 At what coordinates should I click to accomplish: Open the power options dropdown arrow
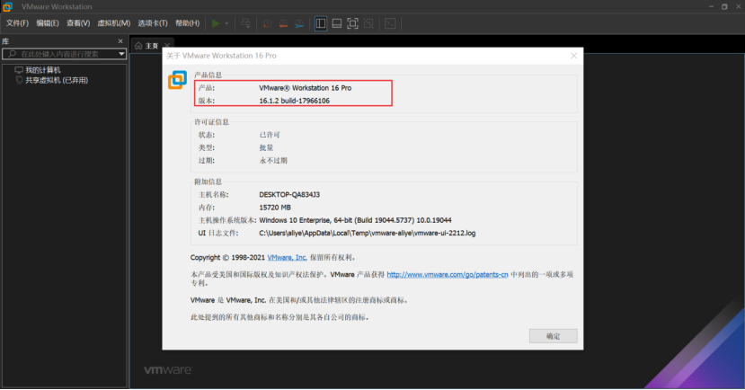point(226,23)
